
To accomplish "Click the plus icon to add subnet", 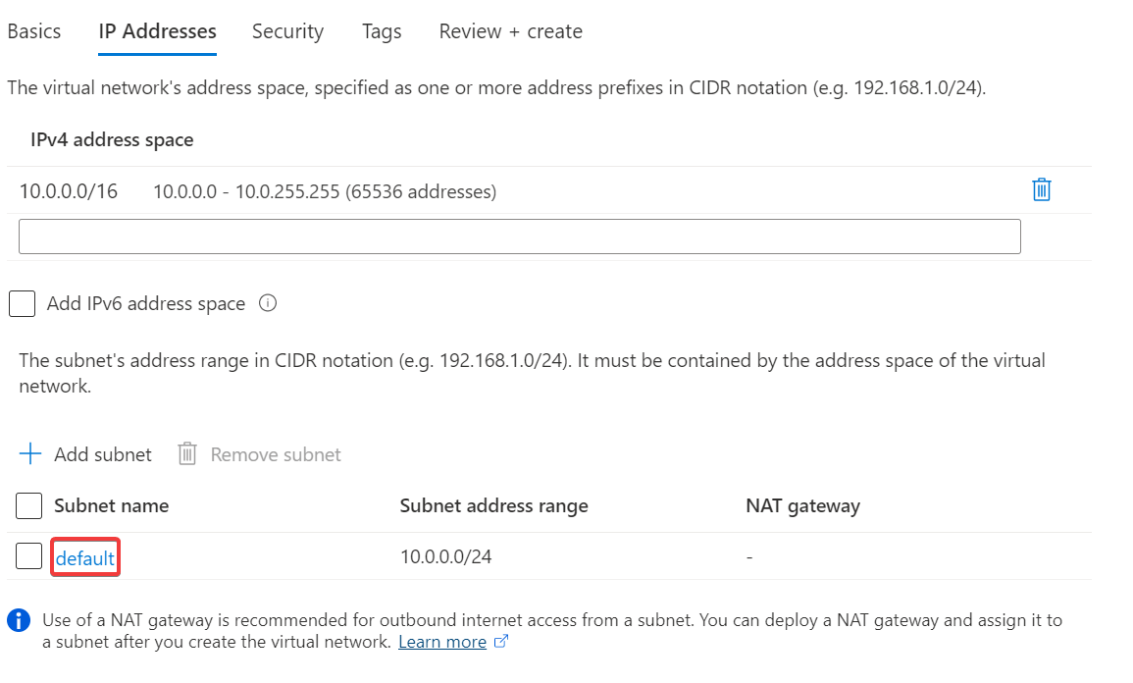I will point(31,454).
